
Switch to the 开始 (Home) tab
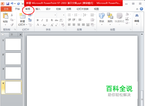[x=17, y=9]
